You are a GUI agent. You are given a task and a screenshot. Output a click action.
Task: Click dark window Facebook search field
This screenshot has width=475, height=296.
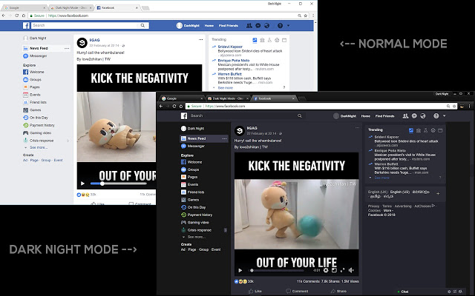tap(246, 115)
